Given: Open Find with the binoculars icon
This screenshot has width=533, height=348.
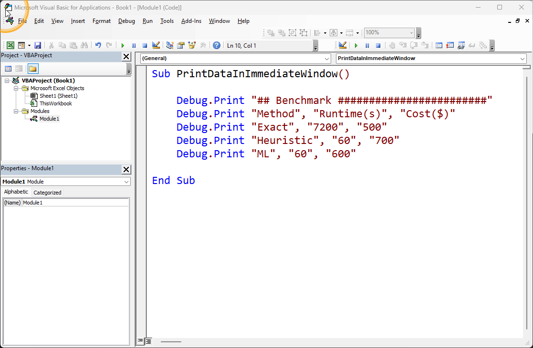Looking at the screenshot, I should (x=84, y=45).
